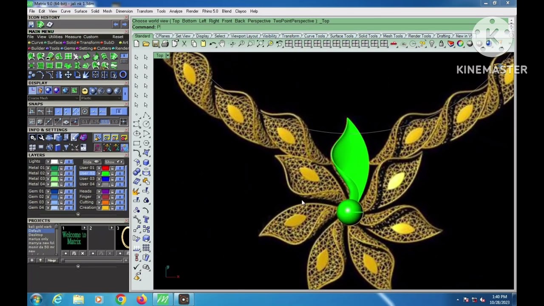The height and width of the screenshot is (306, 544).
Task: Open the Surface menu in menu bar
Action: [81, 11]
